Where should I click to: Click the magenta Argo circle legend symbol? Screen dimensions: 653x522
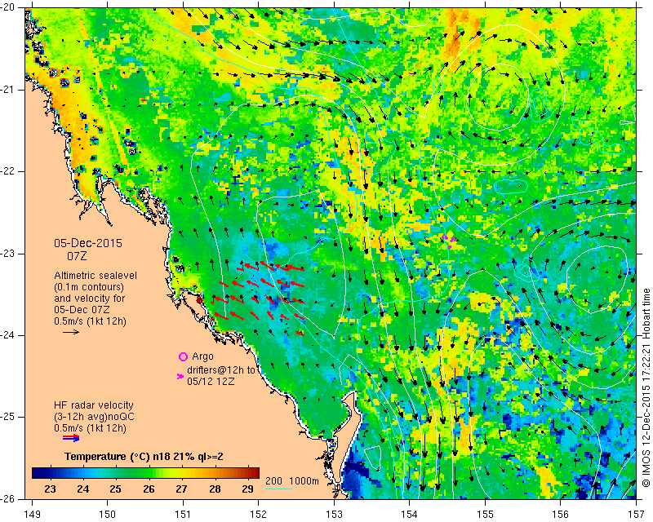[x=183, y=356]
